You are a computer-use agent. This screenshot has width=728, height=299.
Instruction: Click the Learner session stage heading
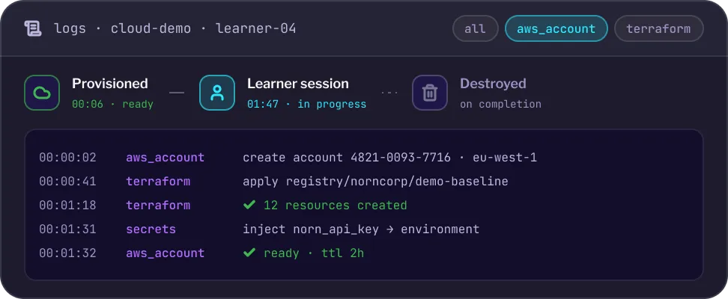(x=298, y=84)
